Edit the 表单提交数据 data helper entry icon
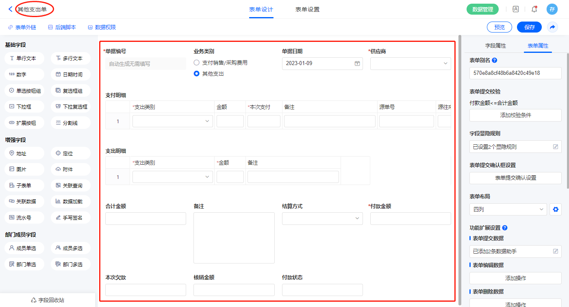The image size is (569, 307). click(x=556, y=251)
